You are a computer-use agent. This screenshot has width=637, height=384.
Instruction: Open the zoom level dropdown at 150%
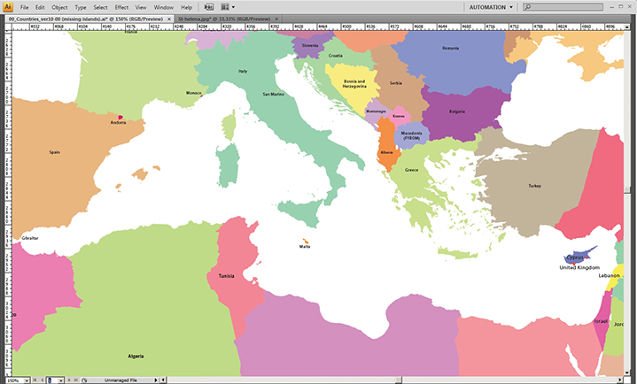25,380
